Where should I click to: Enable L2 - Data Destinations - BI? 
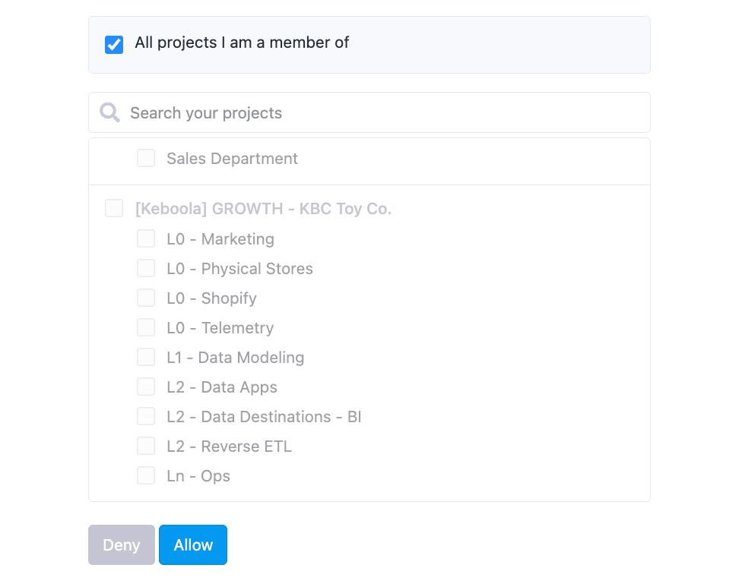click(x=146, y=416)
